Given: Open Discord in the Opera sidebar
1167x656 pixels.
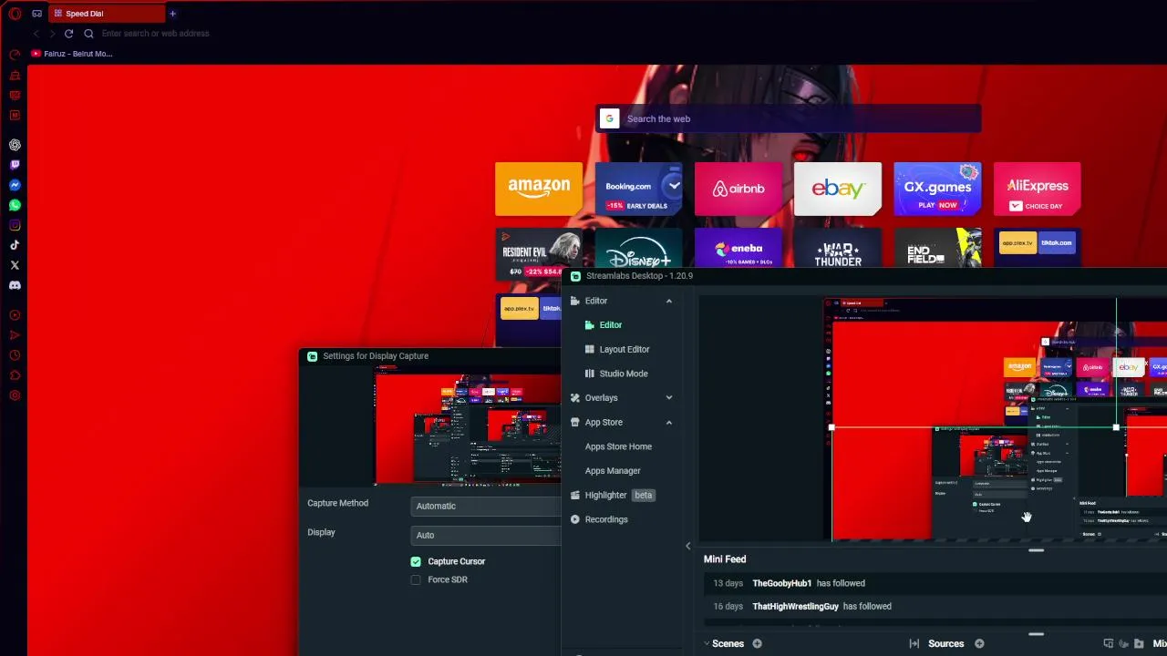Looking at the screenshot, I should 15,285.
